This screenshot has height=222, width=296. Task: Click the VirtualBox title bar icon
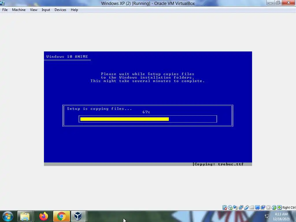[2, 3]
